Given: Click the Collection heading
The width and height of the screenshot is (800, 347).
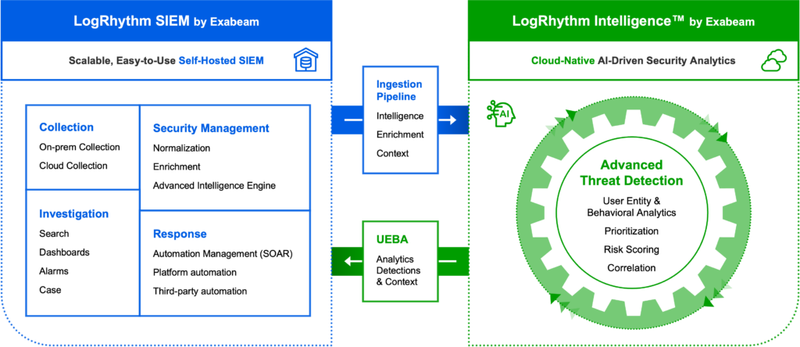Looking at the screenshot, I should pyautogui.click(x=66, y=127).
